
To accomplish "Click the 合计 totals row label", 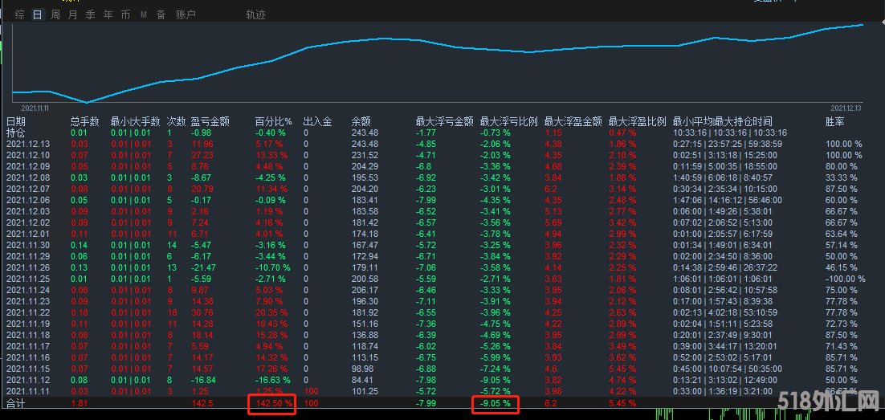I will click(x=16, y=403).
